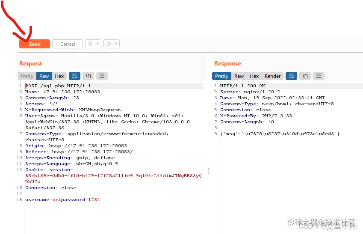Click the splitter handle between Request and Response

pos(209,171)
